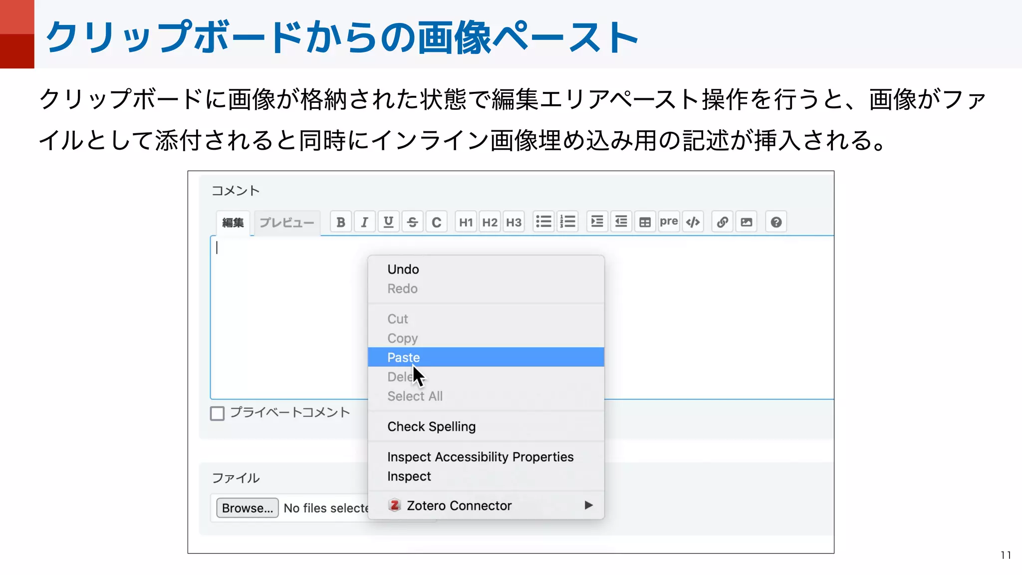Open the formatting help icon

[x=776, y=222]
